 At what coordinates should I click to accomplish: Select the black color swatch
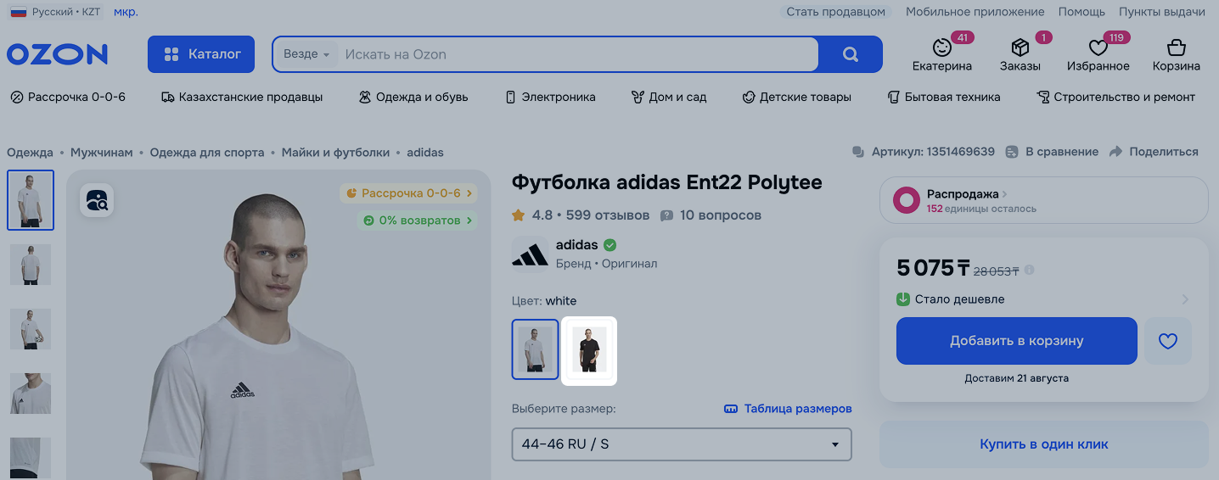(x=590, y=349)
